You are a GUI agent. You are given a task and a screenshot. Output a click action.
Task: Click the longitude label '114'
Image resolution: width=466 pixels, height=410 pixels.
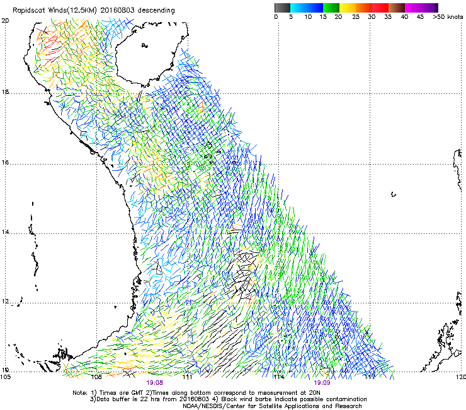tap(278, 377)
